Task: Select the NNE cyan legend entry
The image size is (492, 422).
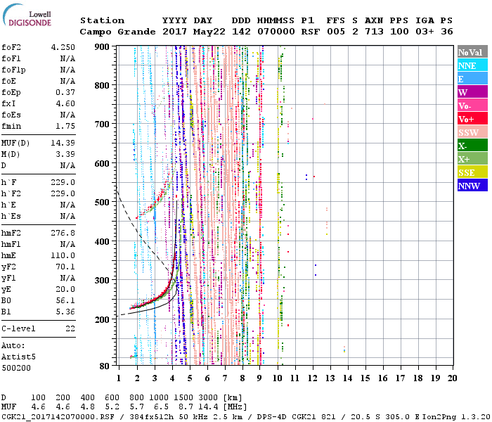Action: point(472,65)
